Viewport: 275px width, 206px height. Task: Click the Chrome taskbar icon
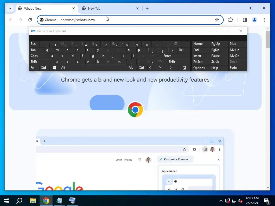click(x=46, y=201)
